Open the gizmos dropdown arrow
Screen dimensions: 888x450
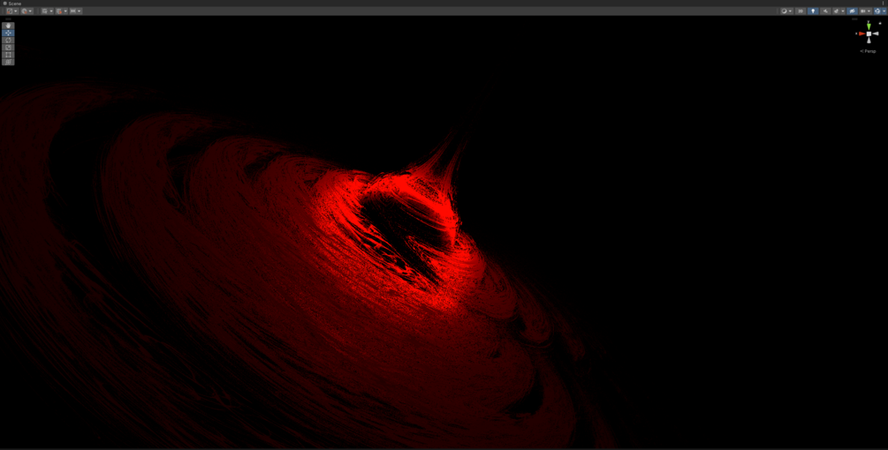coord(884,11)
